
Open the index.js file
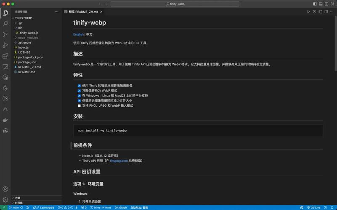coord(37,47)
